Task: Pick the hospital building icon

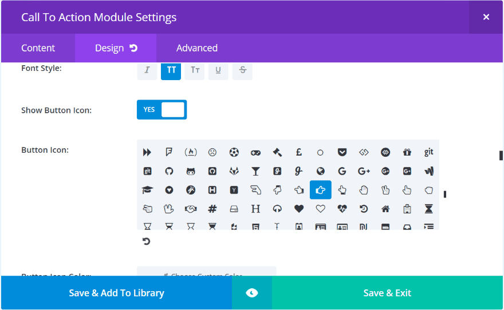Action: point(407,209)
